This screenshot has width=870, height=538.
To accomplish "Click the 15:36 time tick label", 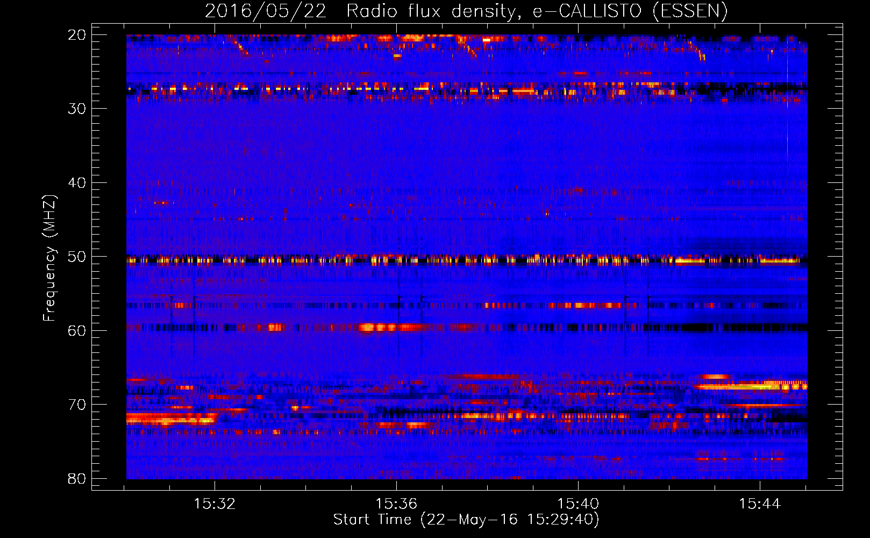I will pos(396,504).
